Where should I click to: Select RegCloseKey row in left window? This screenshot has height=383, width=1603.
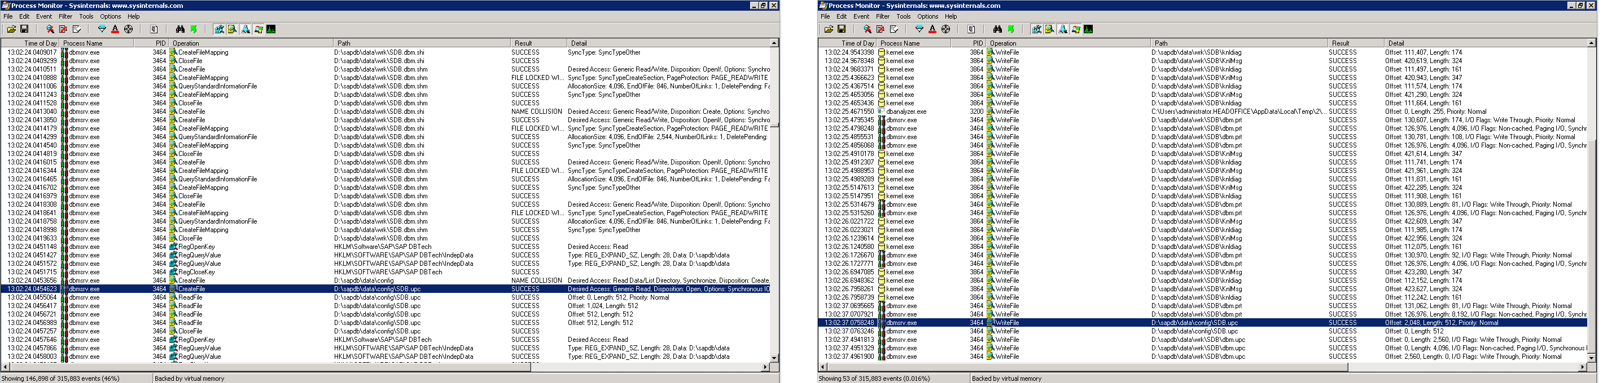click(x=385, y=272)
